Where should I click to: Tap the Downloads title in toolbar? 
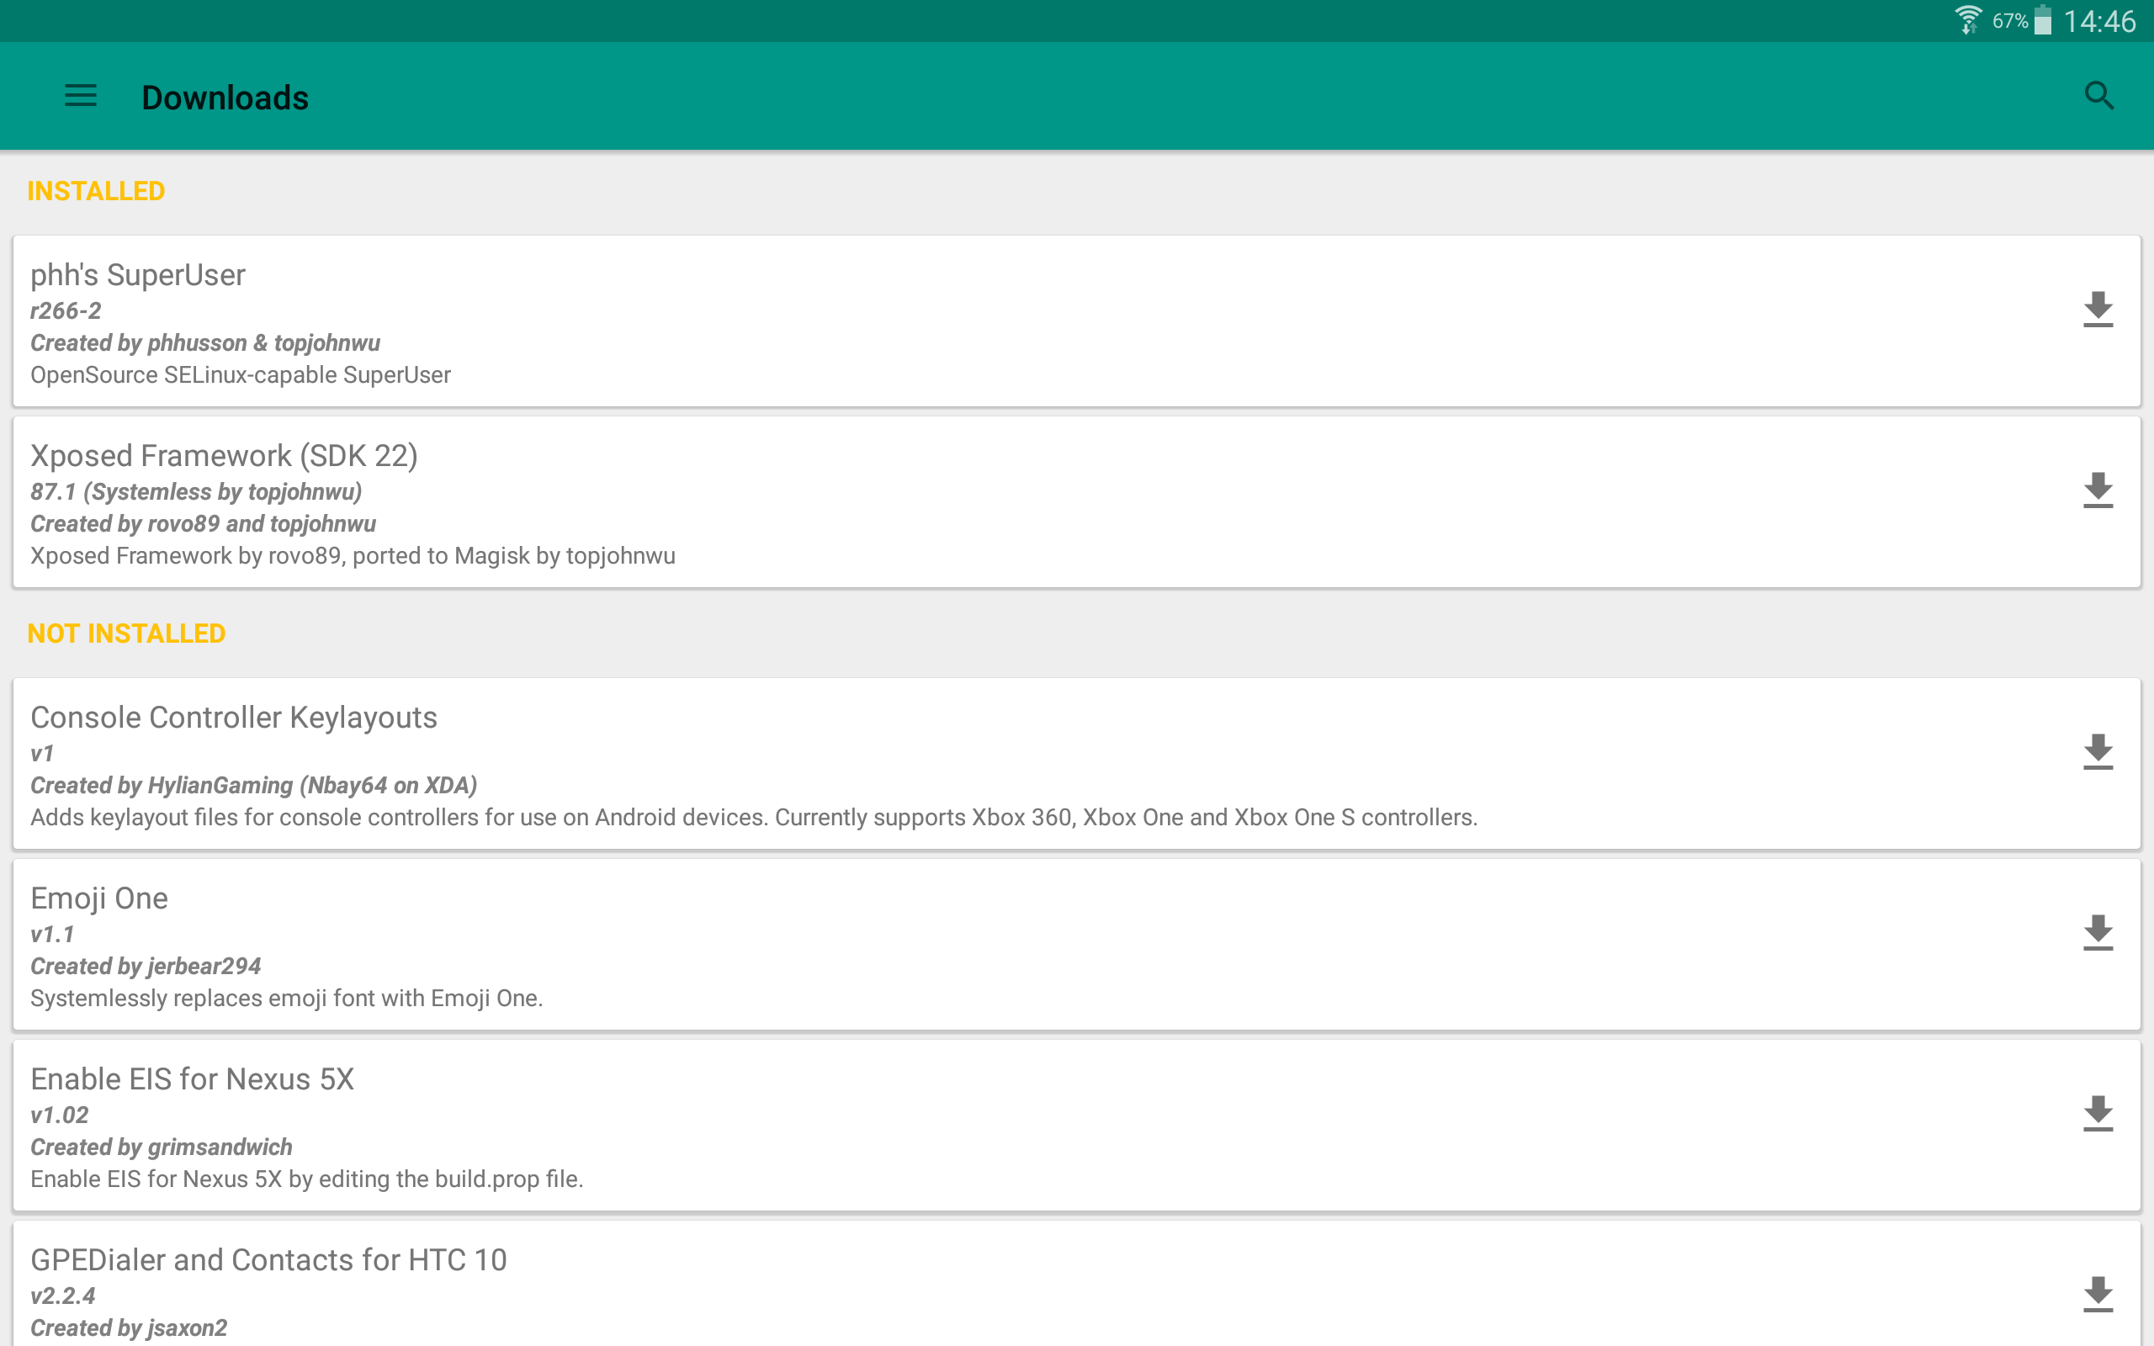(225, 97)
